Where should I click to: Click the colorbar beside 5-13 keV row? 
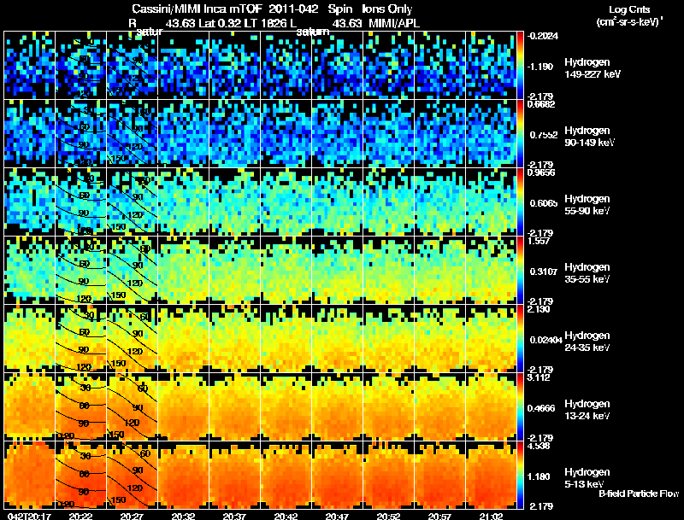click(x=520, y=476)
